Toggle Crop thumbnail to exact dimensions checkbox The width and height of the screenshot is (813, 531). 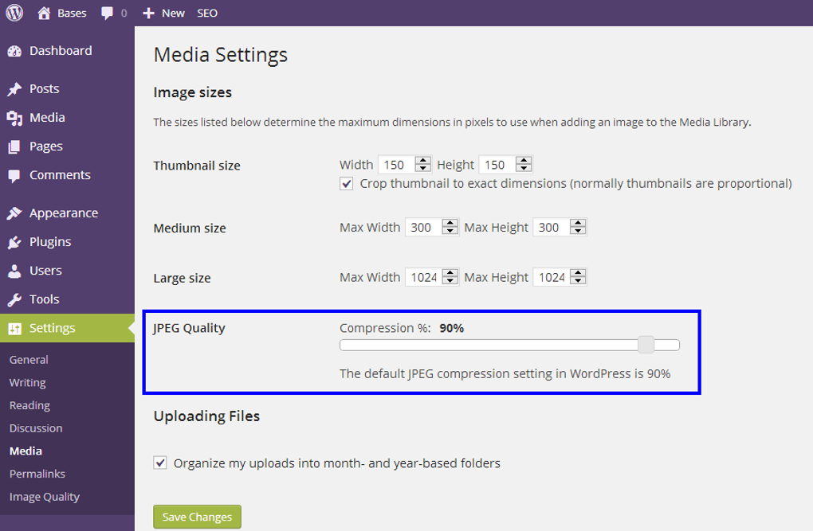347,184
